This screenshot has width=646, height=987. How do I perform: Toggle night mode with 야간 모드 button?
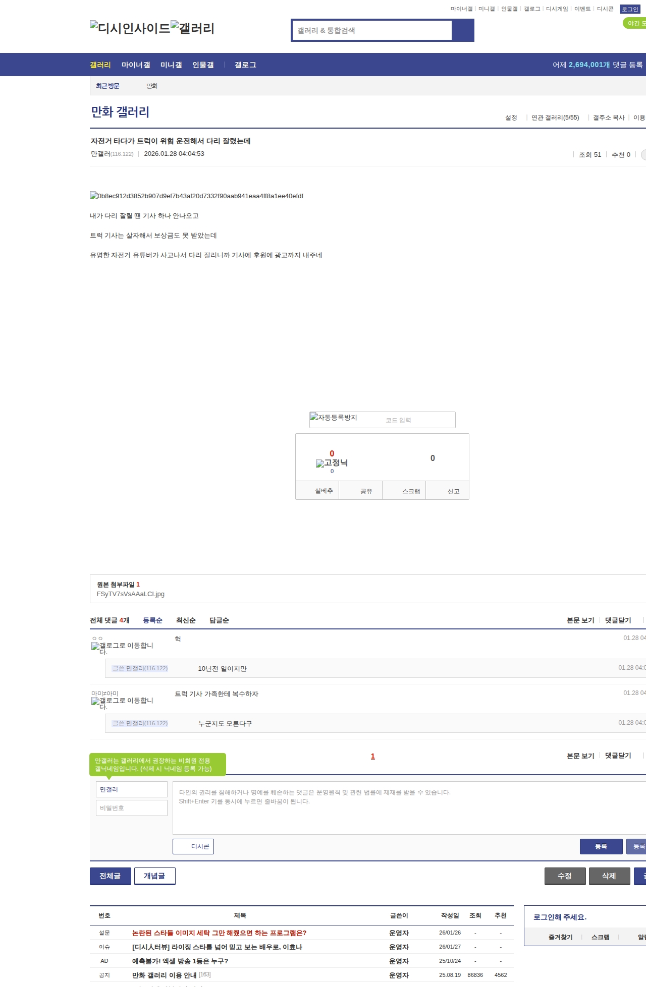point(635,23)
